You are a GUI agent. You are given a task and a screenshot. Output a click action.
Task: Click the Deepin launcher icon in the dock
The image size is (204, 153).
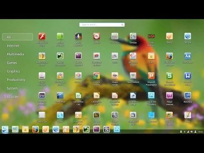coord(5,129)
